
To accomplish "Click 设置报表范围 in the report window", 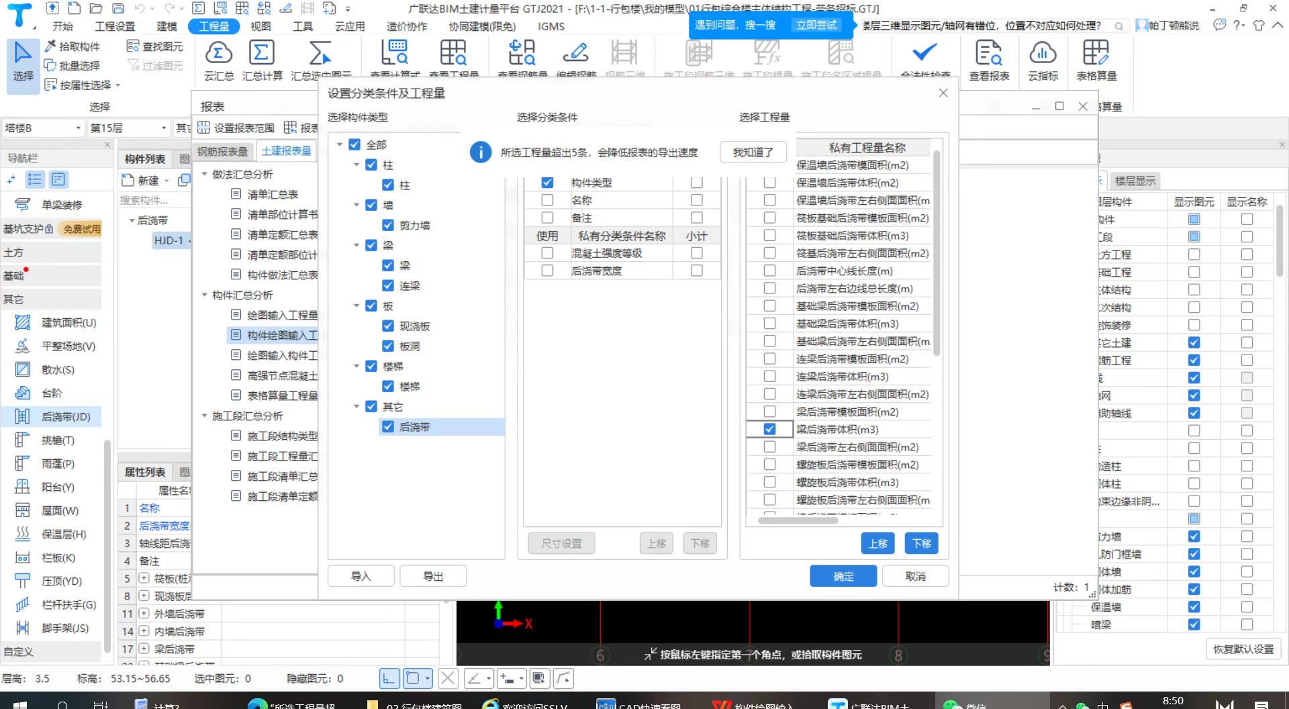I will 236,128.
